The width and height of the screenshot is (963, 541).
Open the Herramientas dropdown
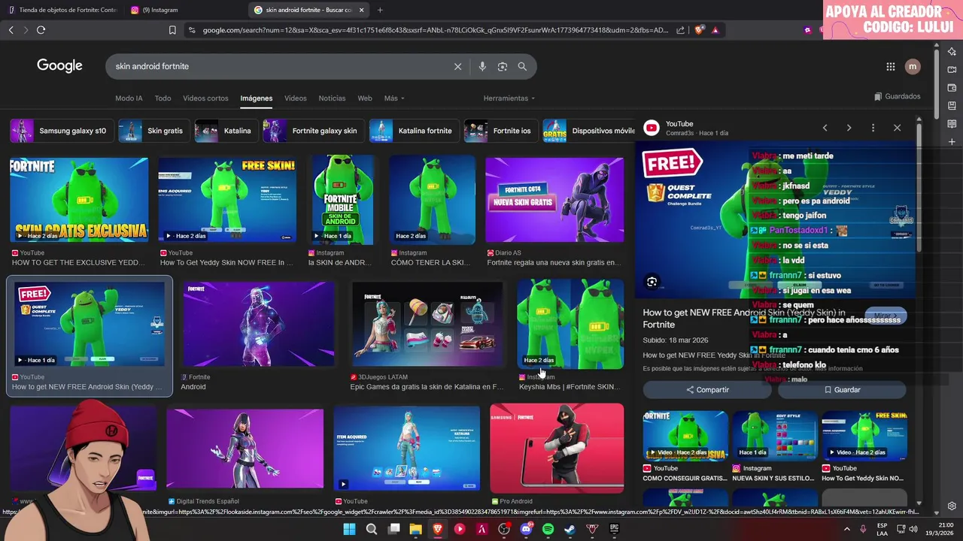[x=509, y=98]
